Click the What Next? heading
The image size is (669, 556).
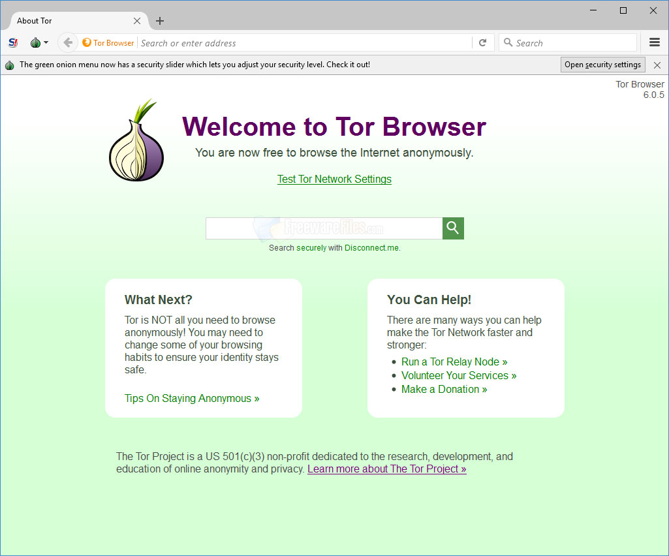[159, 300]
